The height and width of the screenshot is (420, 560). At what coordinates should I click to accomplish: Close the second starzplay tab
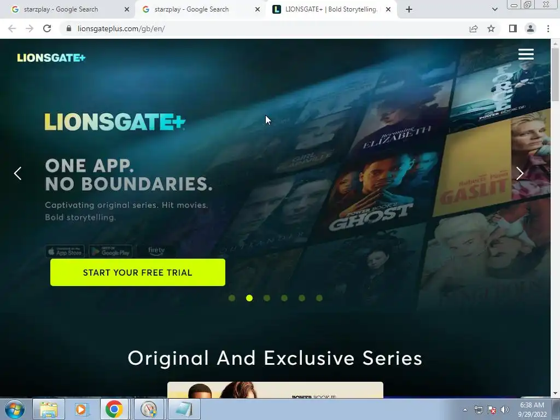[258, 9]
